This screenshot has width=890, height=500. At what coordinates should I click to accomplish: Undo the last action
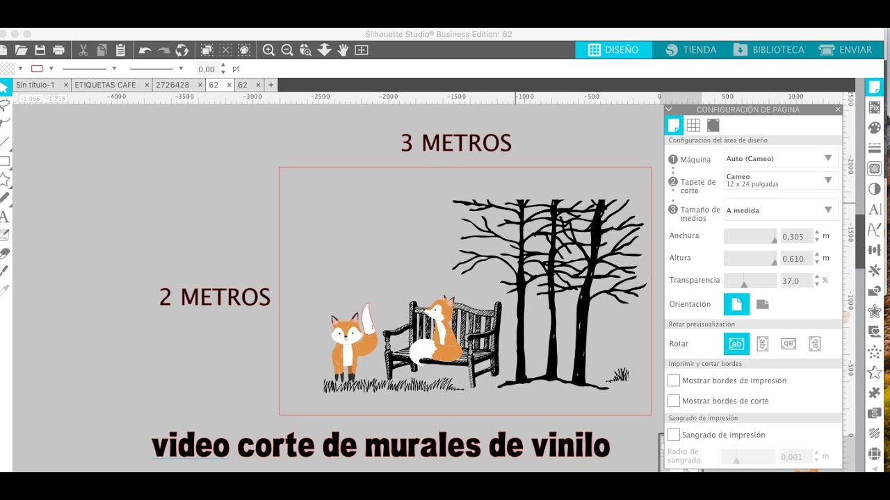point(145,50)
